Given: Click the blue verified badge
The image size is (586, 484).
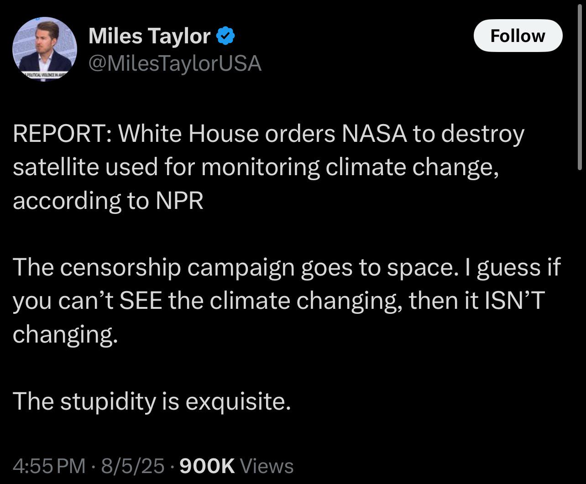Looking at the screenshot, I should click(x=225, y=36).
